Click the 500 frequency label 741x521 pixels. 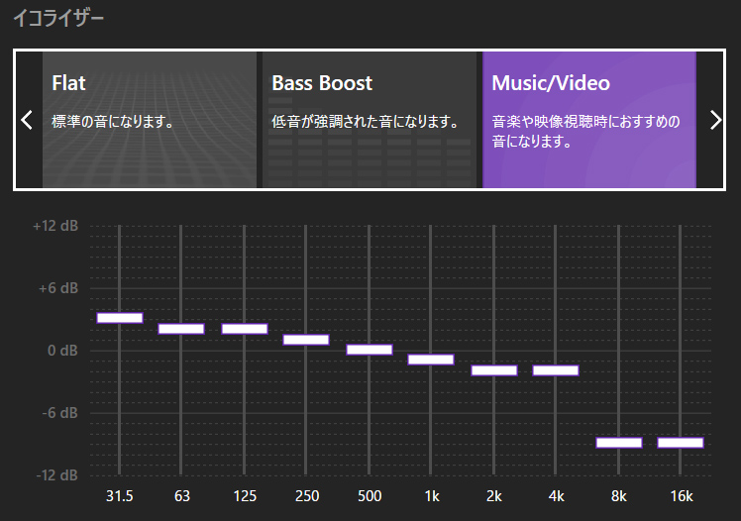370,496
